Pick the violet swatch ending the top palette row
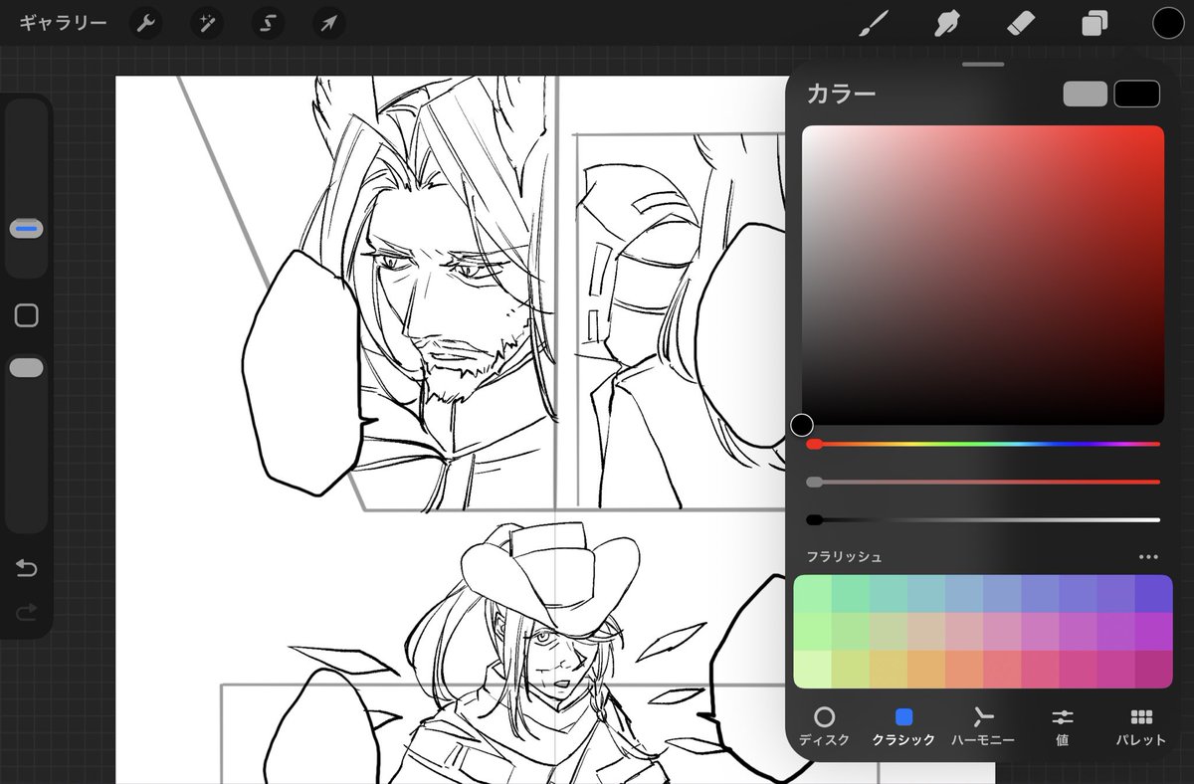 [1154, 593]
